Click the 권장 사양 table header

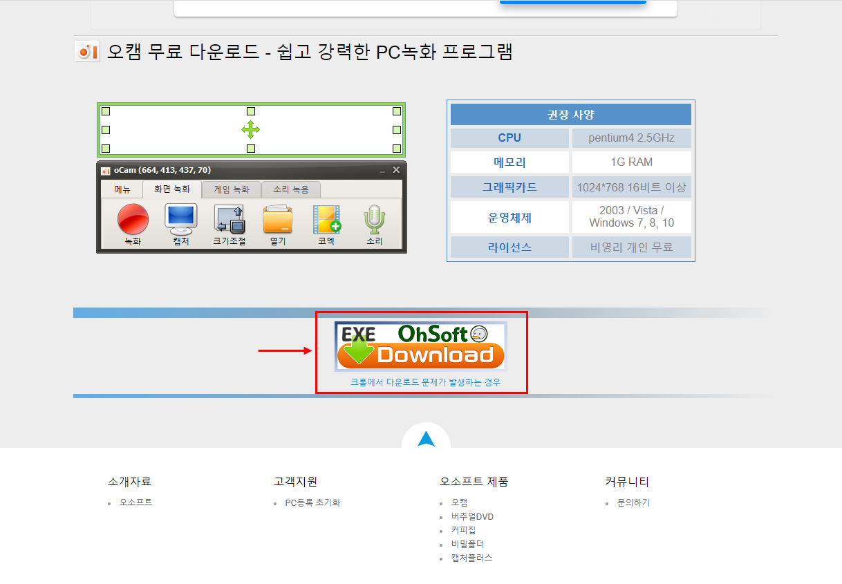571,115
